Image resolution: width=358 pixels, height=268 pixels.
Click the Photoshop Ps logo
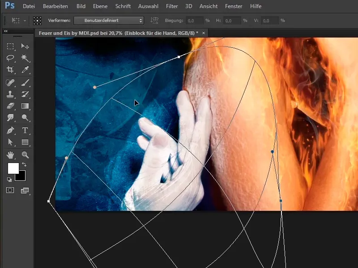click(9, 5)
